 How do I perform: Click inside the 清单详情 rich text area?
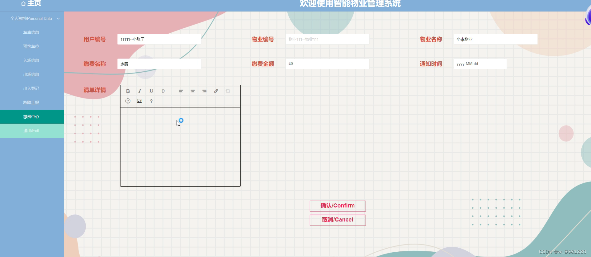click(x=180, y=147)
